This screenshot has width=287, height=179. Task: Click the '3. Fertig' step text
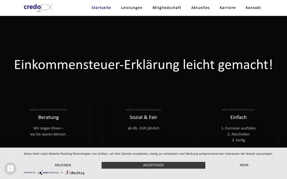pyautogui.click(x=238, y=140)
